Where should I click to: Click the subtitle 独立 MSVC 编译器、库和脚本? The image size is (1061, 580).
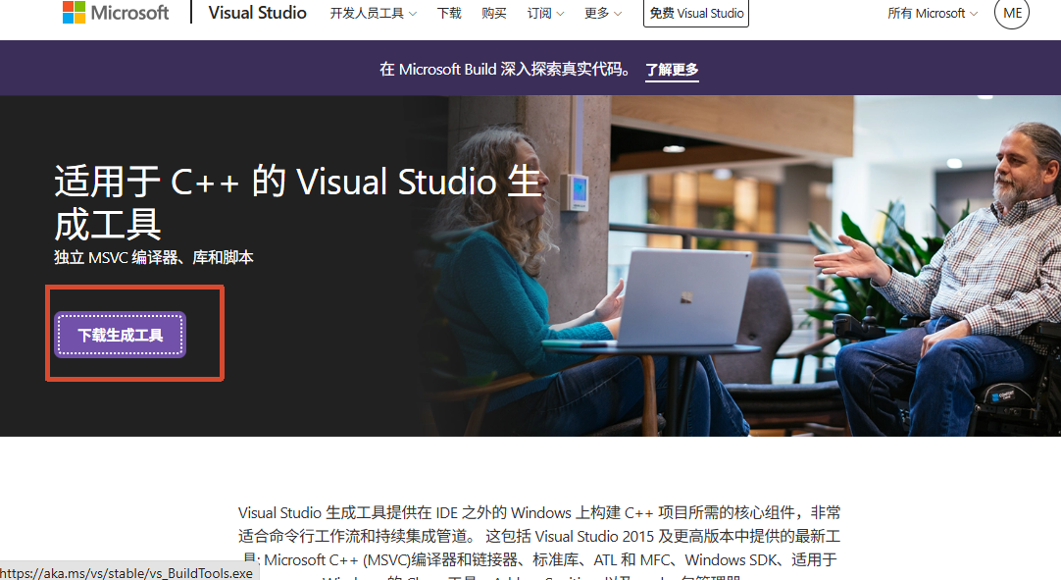pyautogui.click(x=154, y=257)
